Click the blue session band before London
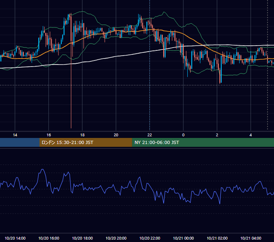 20,142
